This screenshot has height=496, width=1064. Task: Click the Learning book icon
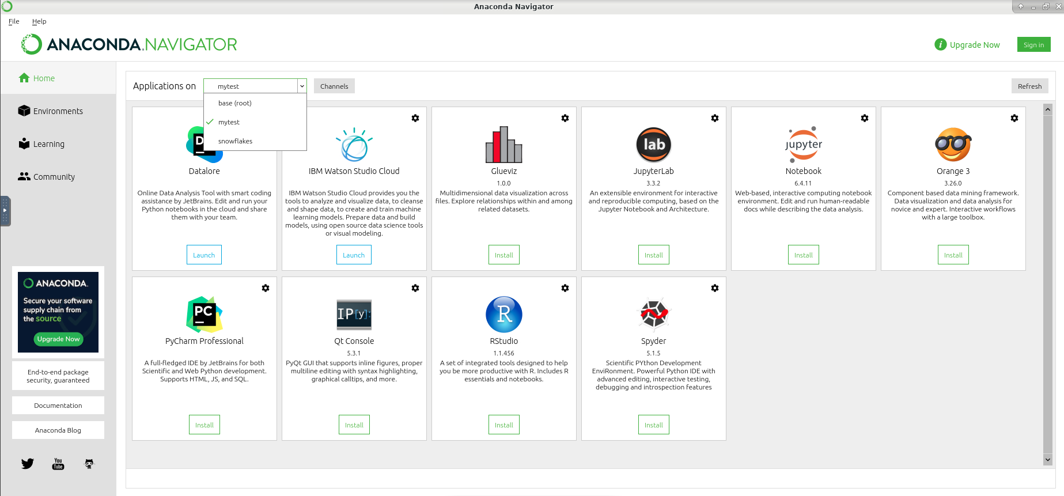click(x=24, y=143)
